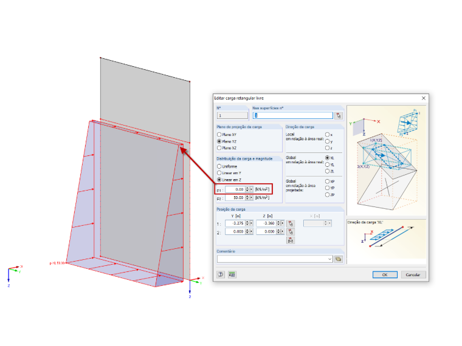Viewport: 462px width, 346px height.
Task: Click the OK button
Action: pyautogui.click(x=385, y=275)
